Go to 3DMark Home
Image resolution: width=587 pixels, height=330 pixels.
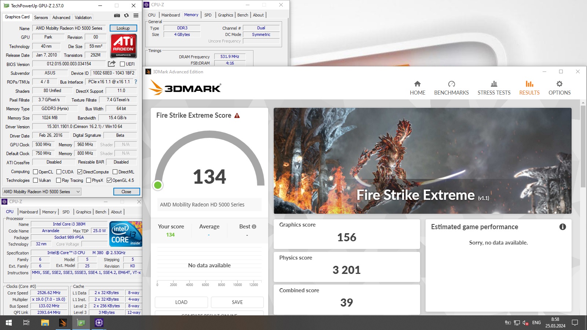[418, 88]
